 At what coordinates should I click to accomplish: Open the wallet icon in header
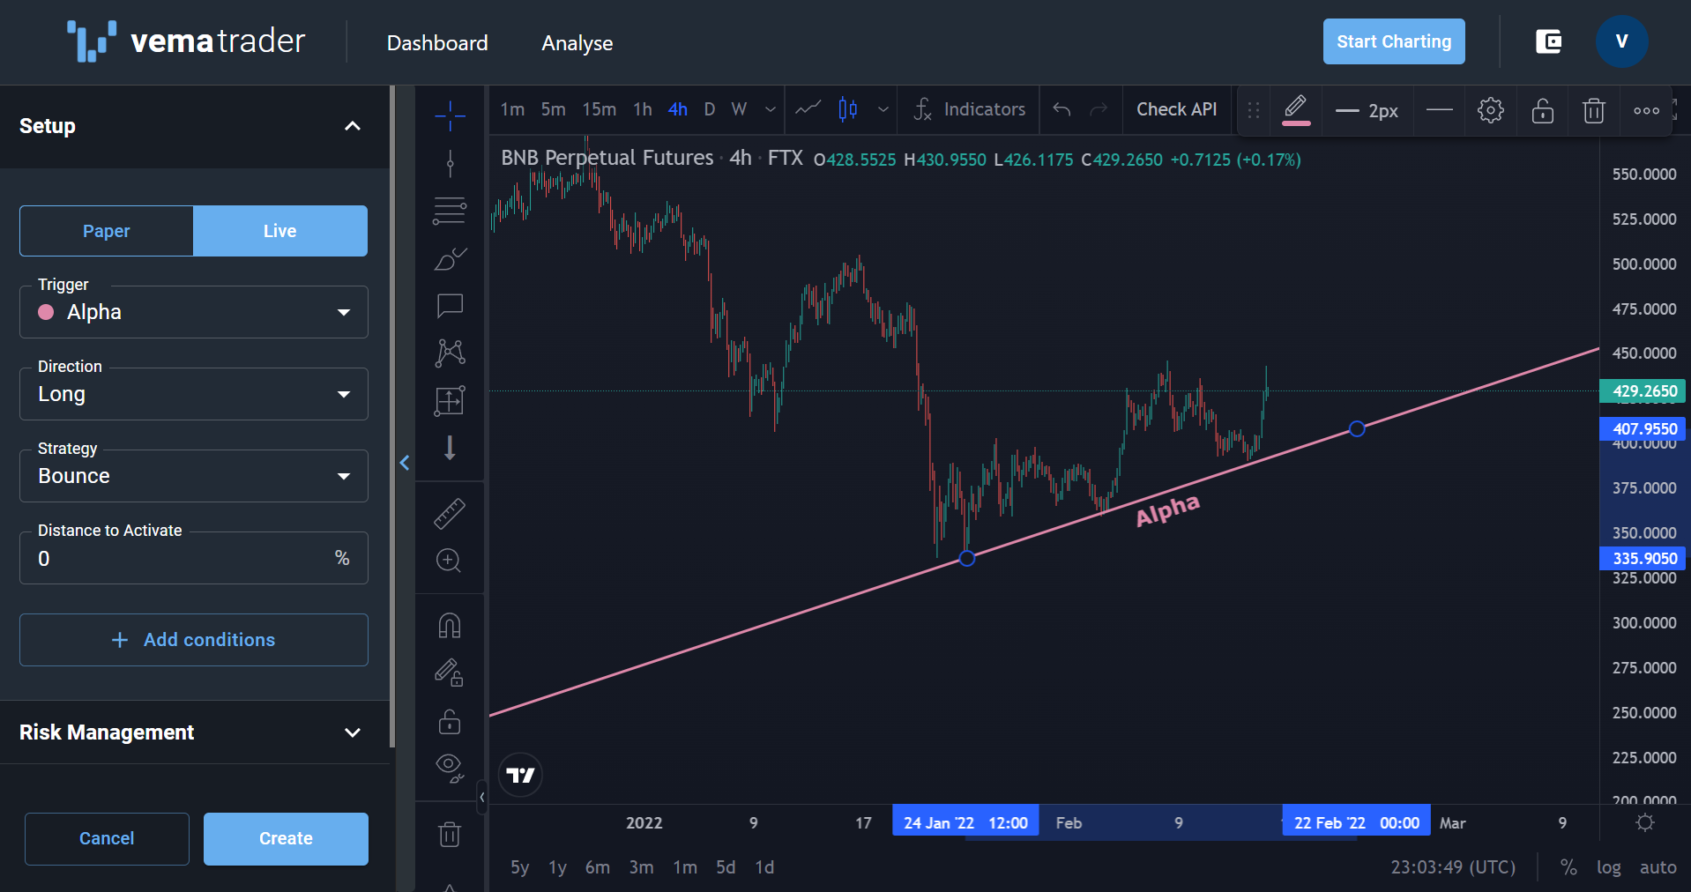(1549, 41)
